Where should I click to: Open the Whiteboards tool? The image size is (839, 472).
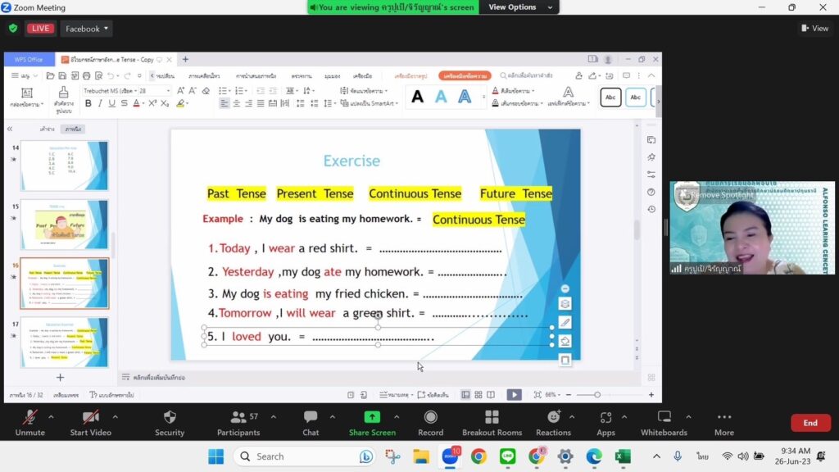click(664, 421)
